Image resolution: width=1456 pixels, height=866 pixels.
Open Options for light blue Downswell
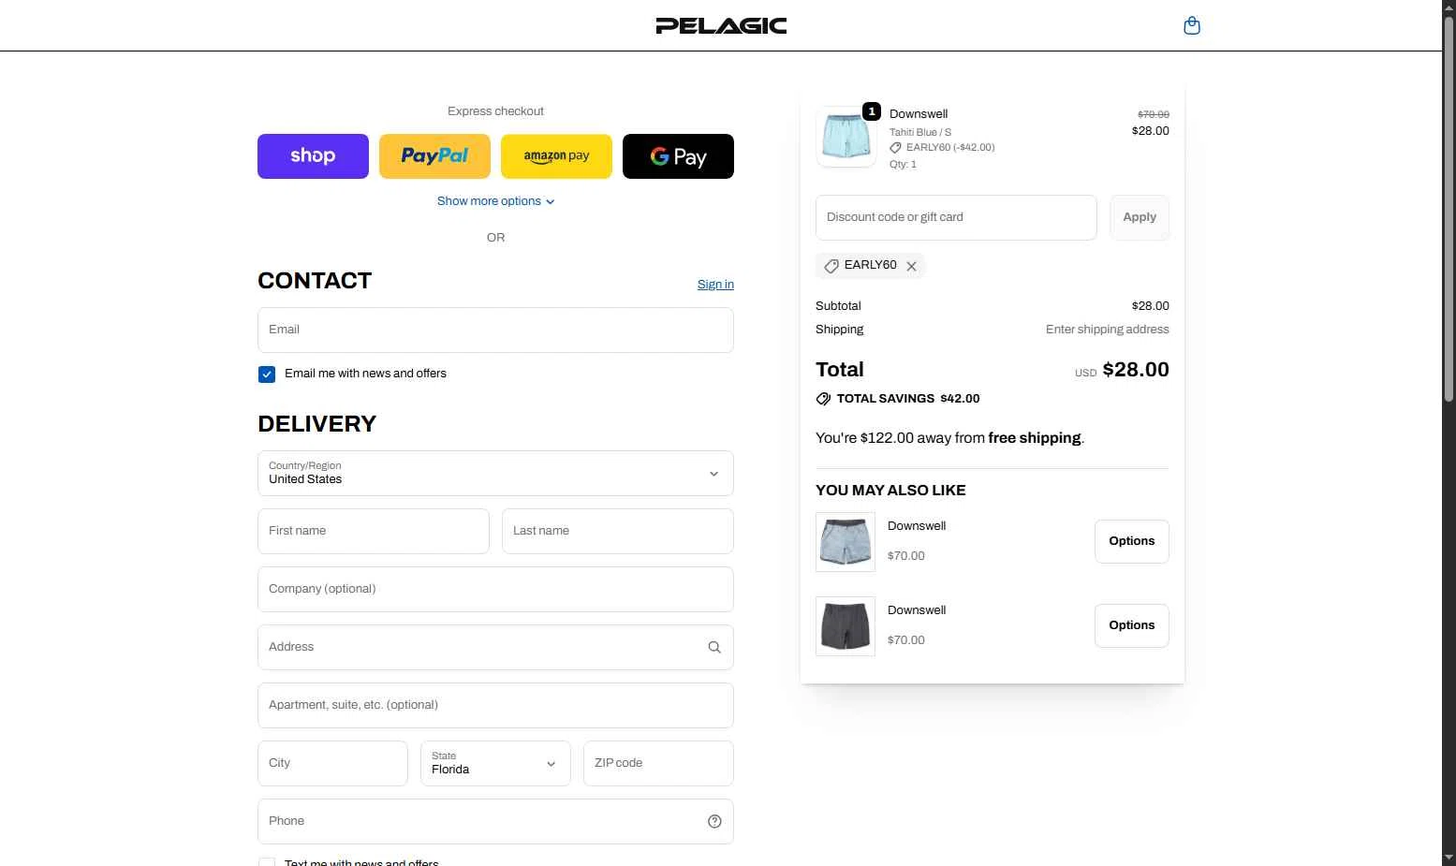pyautogui.click(x=1132, y=541)
